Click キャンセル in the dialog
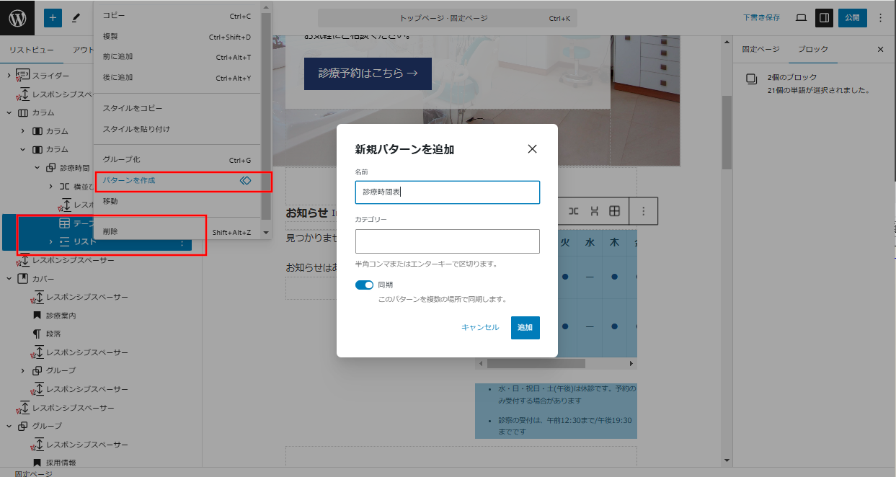Viewport: 896px width, 477px height. pyautogui.click(x=479, y=328)
